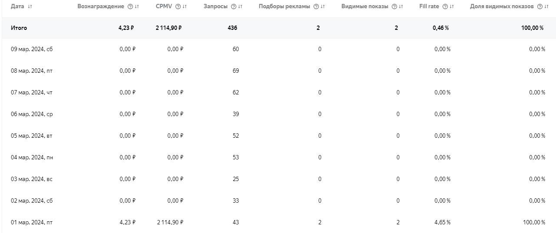Screen dimensions: 556x233
Task: Select visible share 0,00 % in 06 мар. row
Action: 537,114
